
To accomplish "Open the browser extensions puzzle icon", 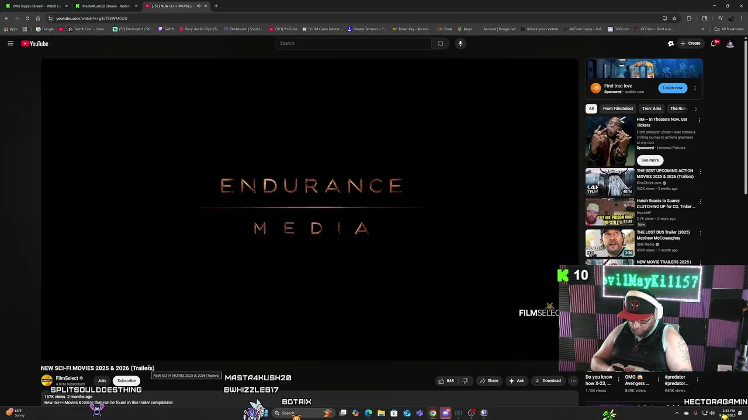I will point(689,18).
